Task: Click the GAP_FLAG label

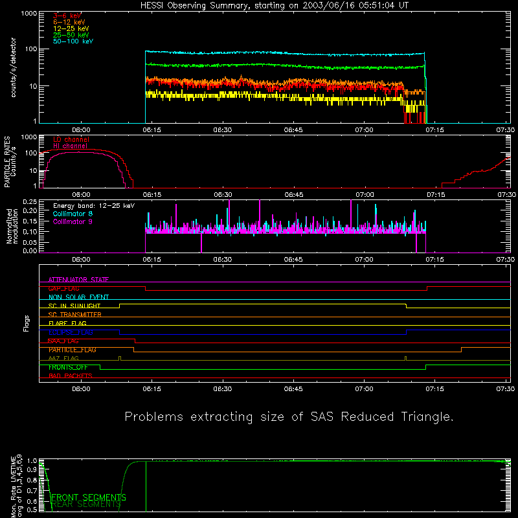Action: coord(63,288)
